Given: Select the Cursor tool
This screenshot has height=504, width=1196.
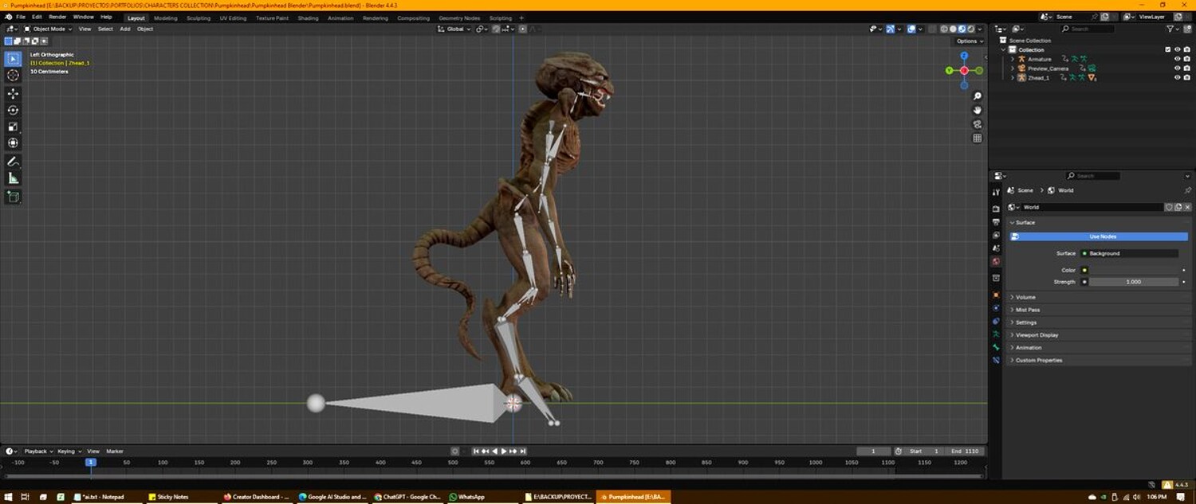Looking at the screenshot, I should click(x=13, y=75).
